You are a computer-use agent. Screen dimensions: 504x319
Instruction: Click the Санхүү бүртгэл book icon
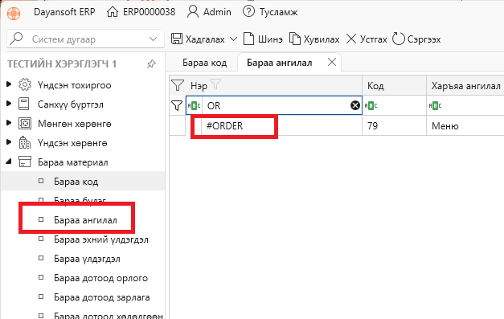[x=24, y=104]
